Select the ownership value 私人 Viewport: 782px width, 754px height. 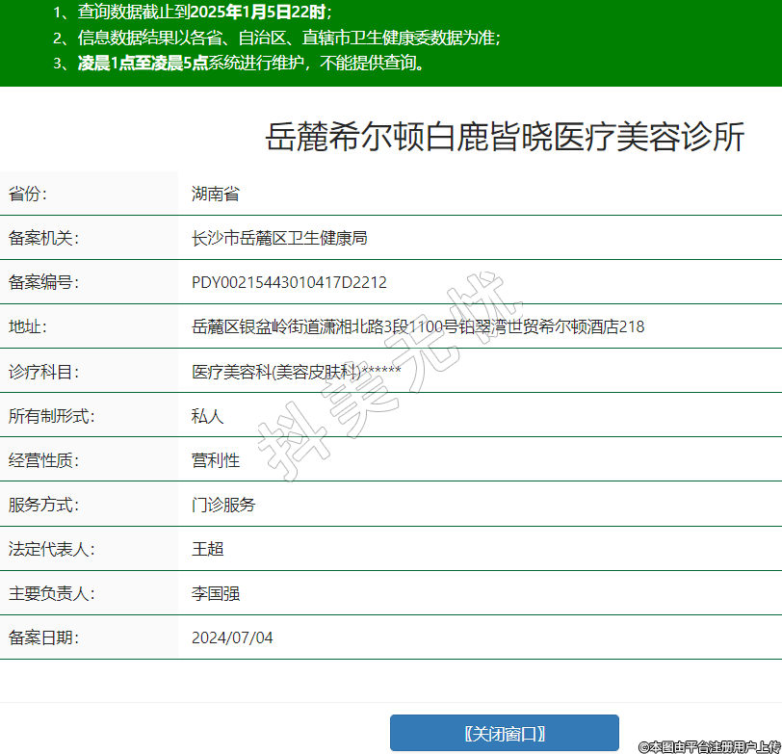click(207, 416)
